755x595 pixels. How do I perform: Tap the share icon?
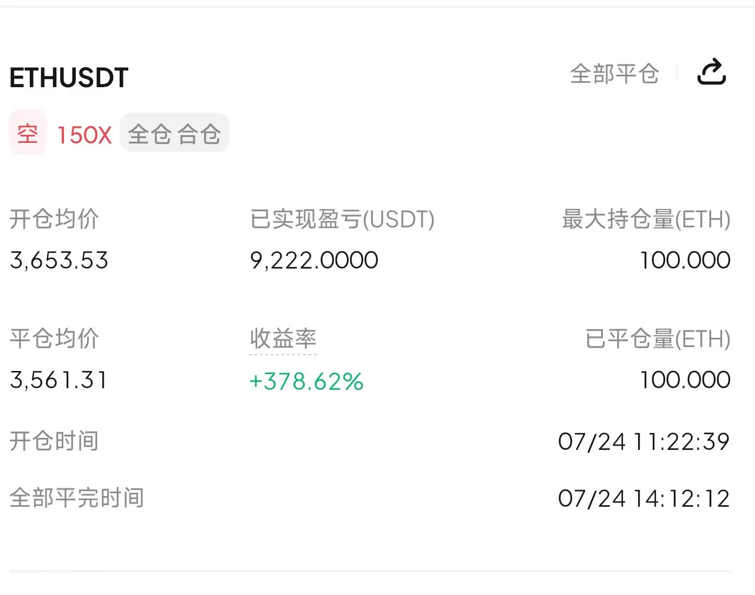tap(711, 72)
